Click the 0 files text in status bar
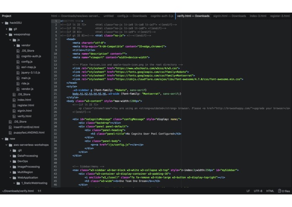 [x=286, y=191]
